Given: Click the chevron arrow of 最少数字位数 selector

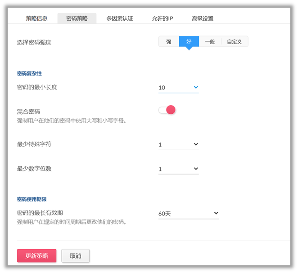Looking at the screenshot, I should tap(196, 169).
